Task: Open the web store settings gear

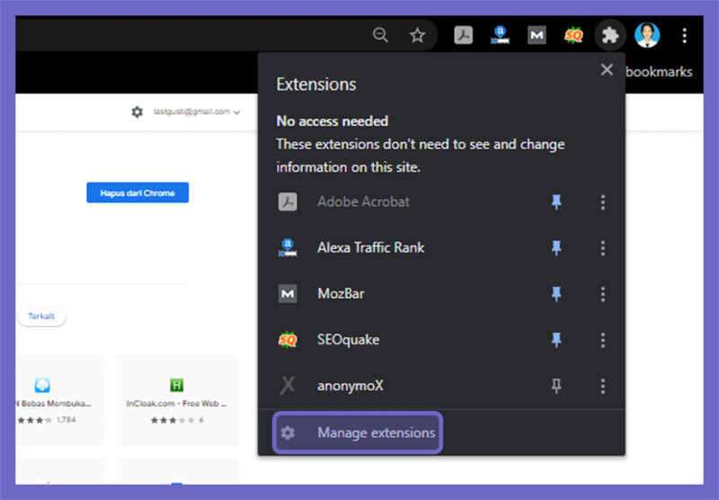Action: (x=137, y=112)
